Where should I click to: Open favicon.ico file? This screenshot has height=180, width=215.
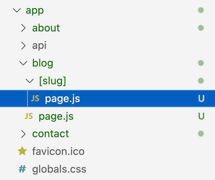coord(58,151)
